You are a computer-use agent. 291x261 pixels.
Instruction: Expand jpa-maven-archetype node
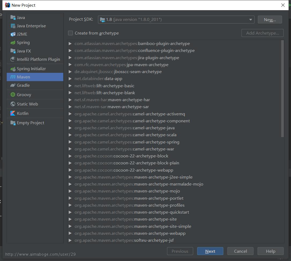coord(70,65)
